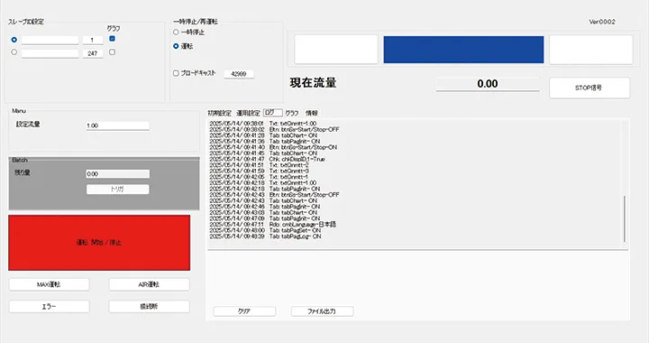Clear the log with the クリア button
The image size is (649, 343).
click(x=244, y=311)
